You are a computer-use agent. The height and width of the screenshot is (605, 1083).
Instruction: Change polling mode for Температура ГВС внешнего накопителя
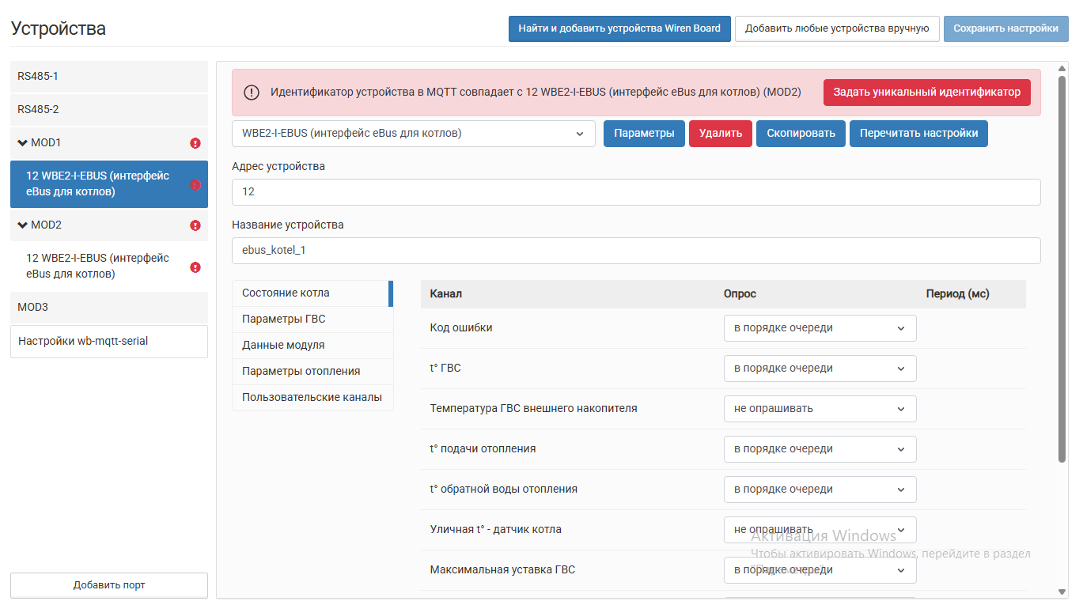(820, 409)
